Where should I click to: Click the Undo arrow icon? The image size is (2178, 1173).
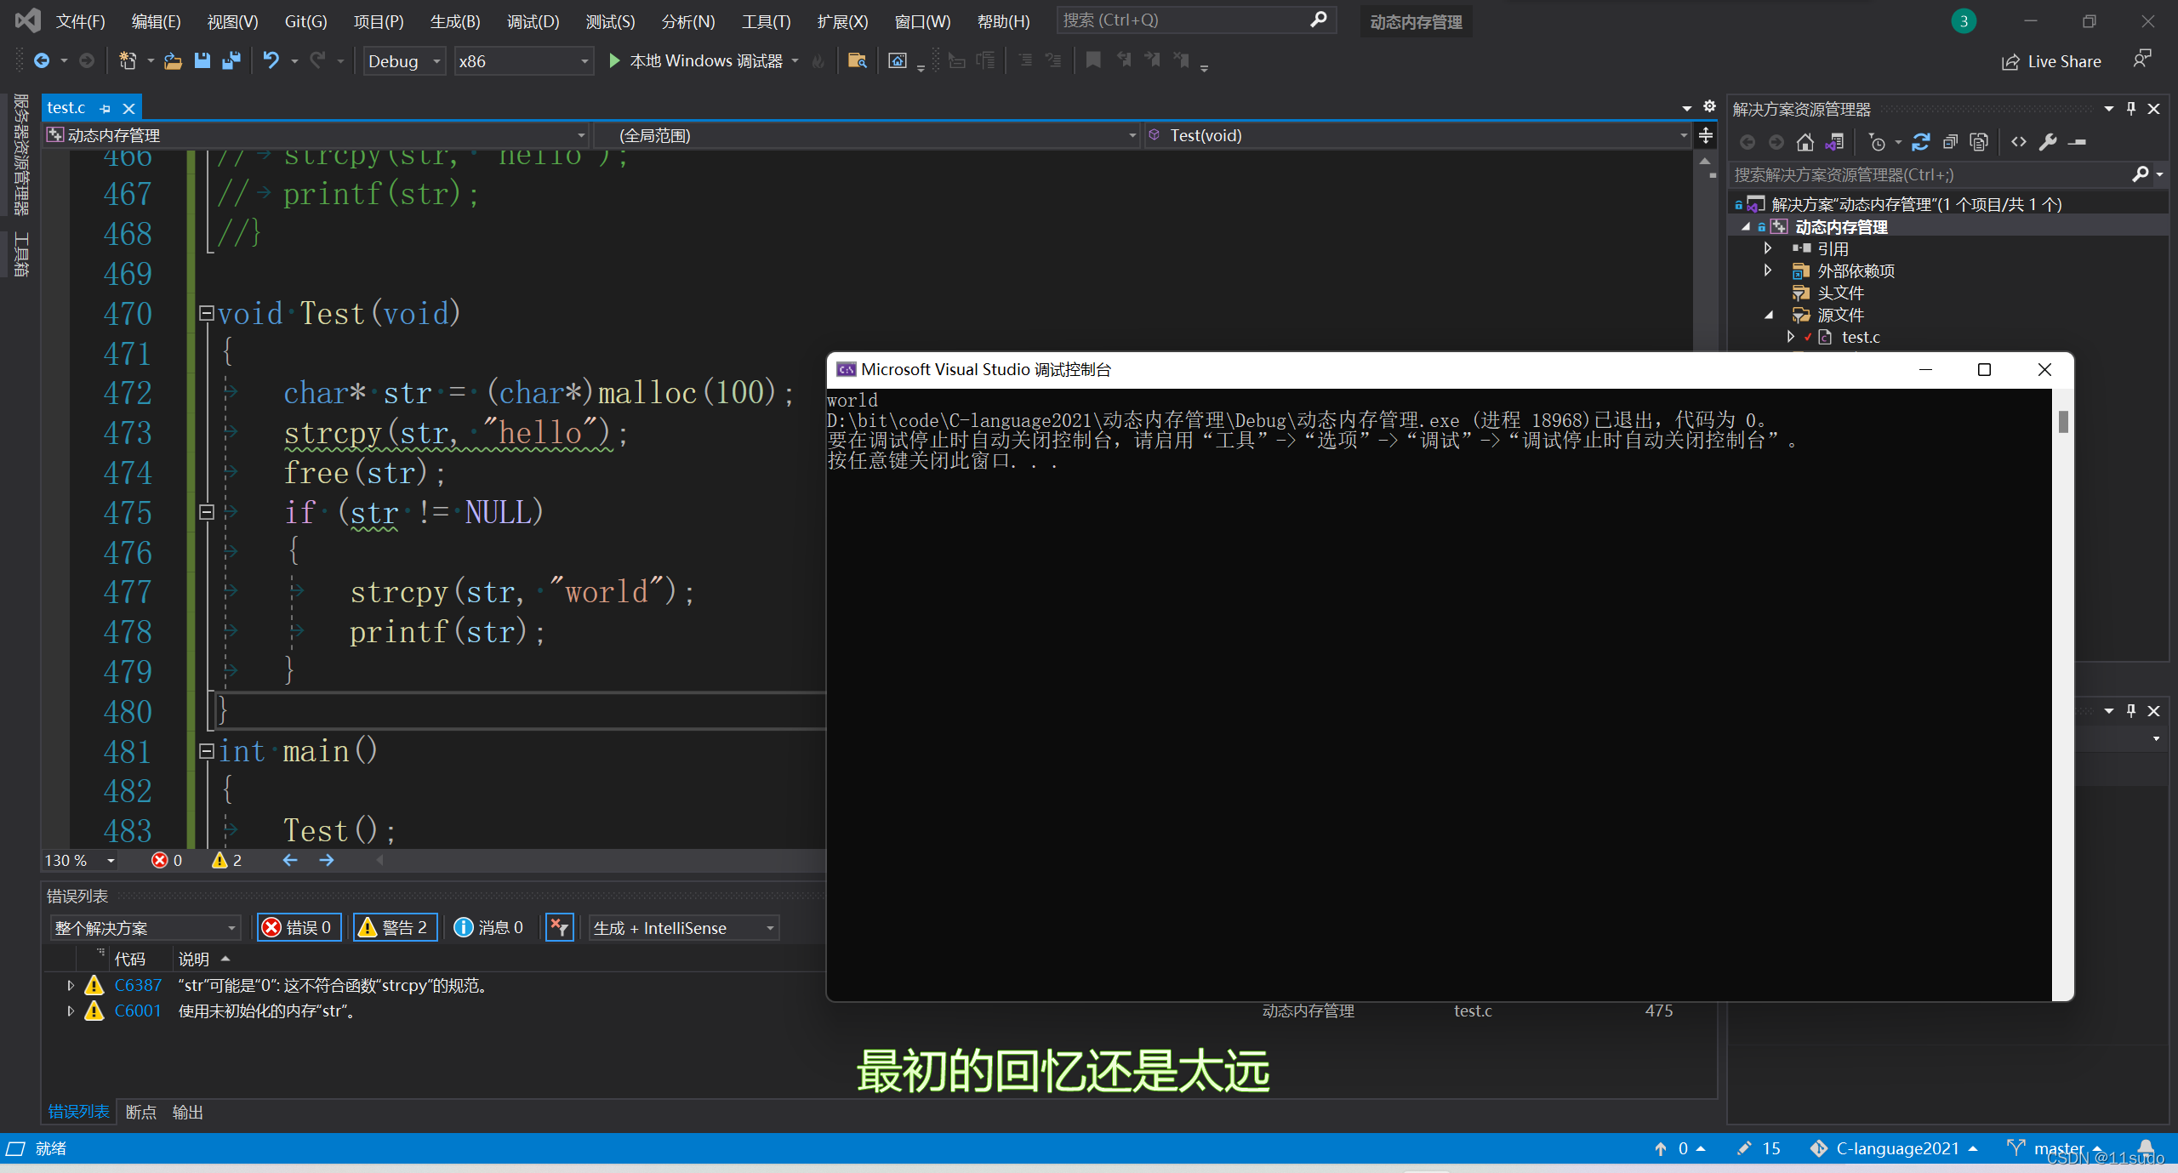coord(271,60)
